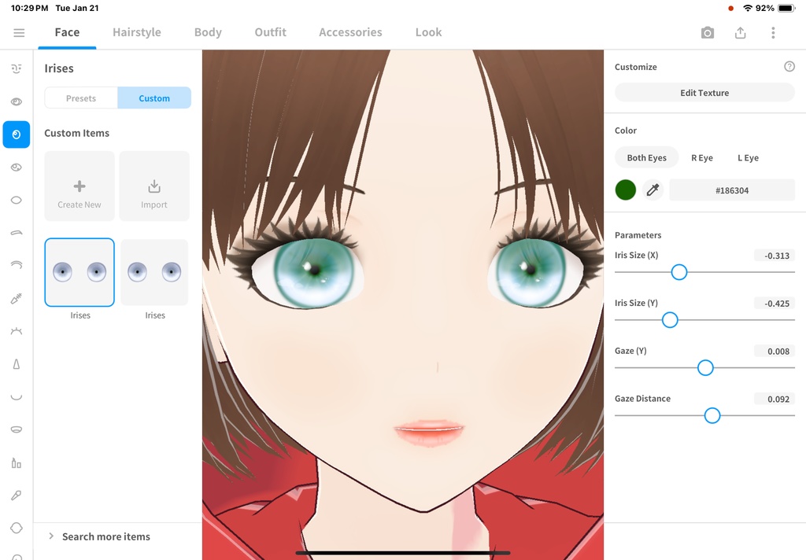The image size is (806, 560).
Task: Open the Look tab
Action: coord(428,32)
